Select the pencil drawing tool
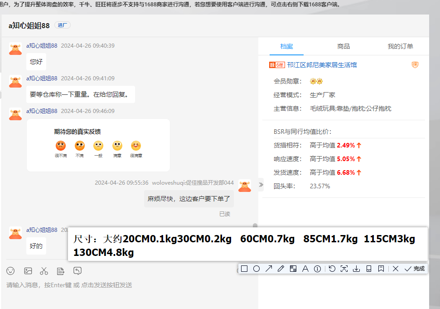Viewport: 440px width, 309px height. click(280, 269)
